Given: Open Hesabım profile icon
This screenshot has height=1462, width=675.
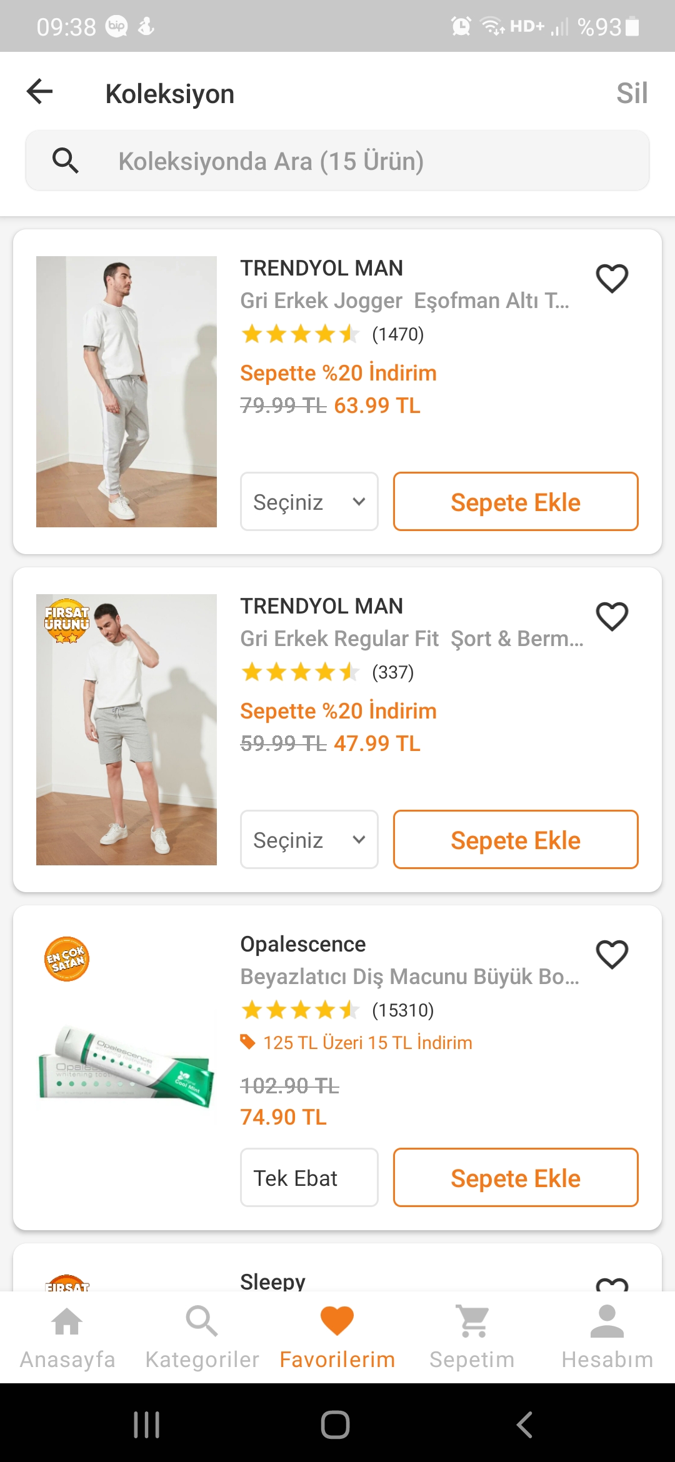Looking at the screenshot, I should pyautogui.click(x=607, y=1321).
